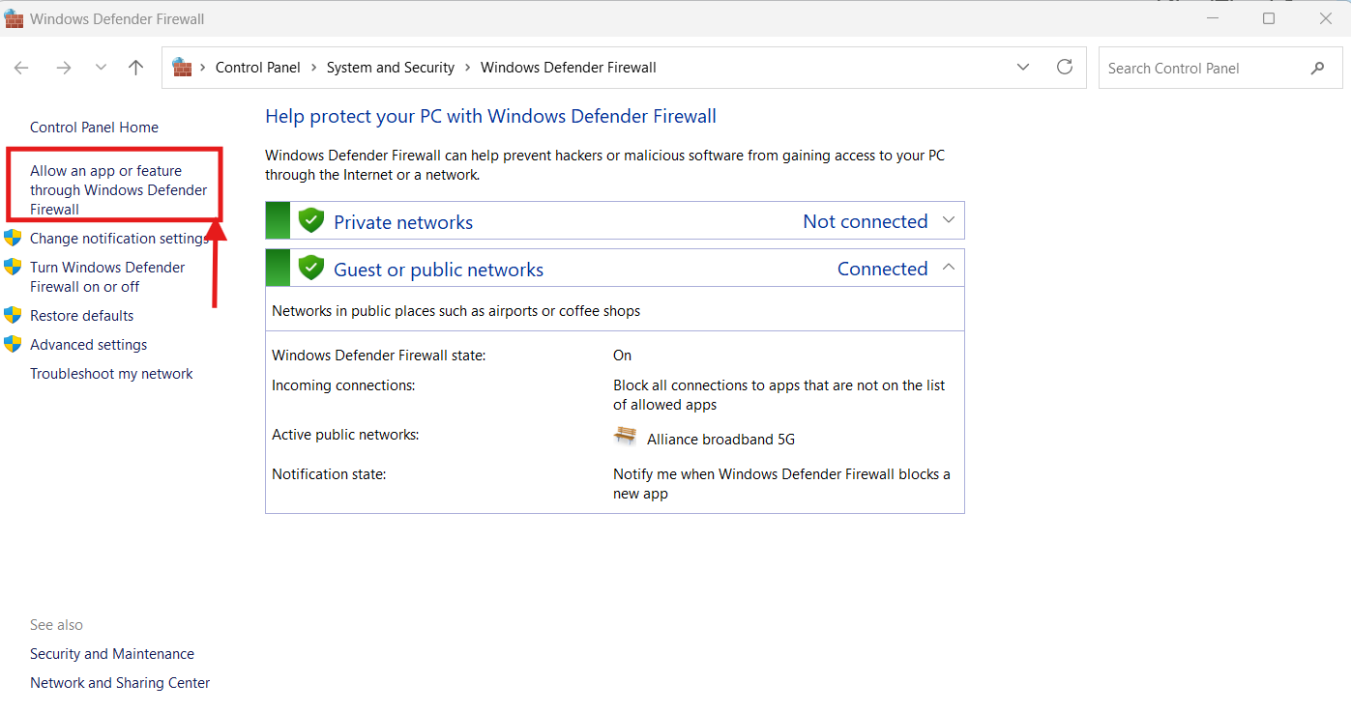Open Security and Maintenance under See also
The height and width of the screenshot is (712, 1351).
click(111, 653)
